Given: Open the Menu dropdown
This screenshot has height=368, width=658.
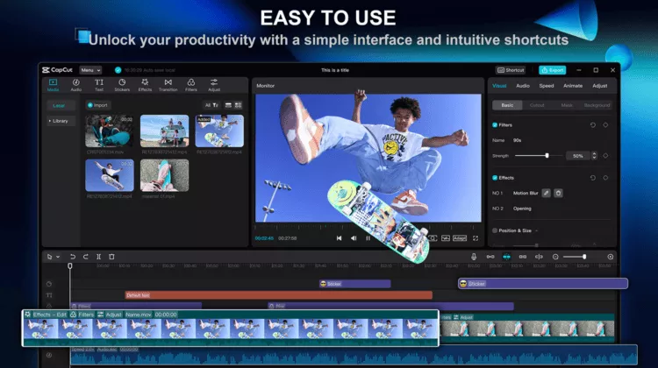Looking at the screenshot, I should (x=90, y=69).
